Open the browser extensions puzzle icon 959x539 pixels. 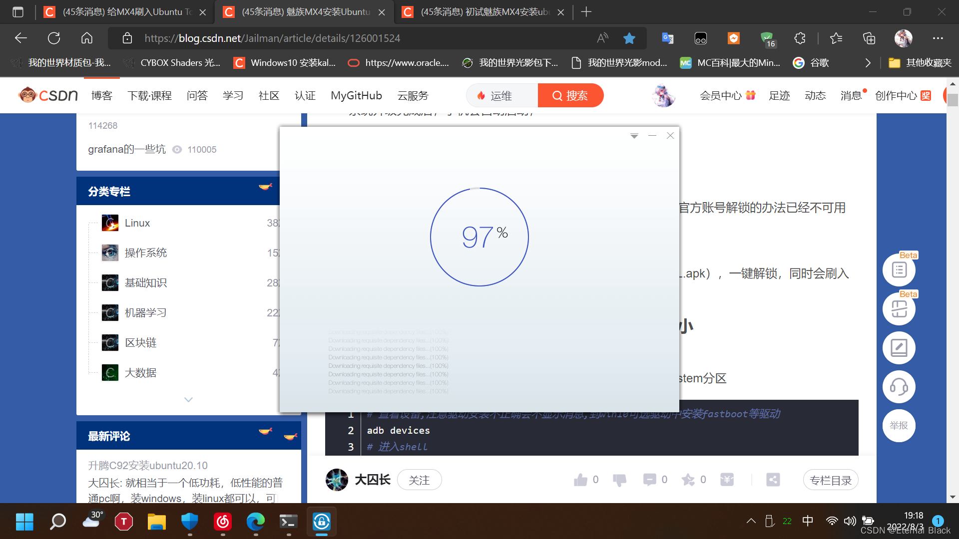tap(800, 38)
